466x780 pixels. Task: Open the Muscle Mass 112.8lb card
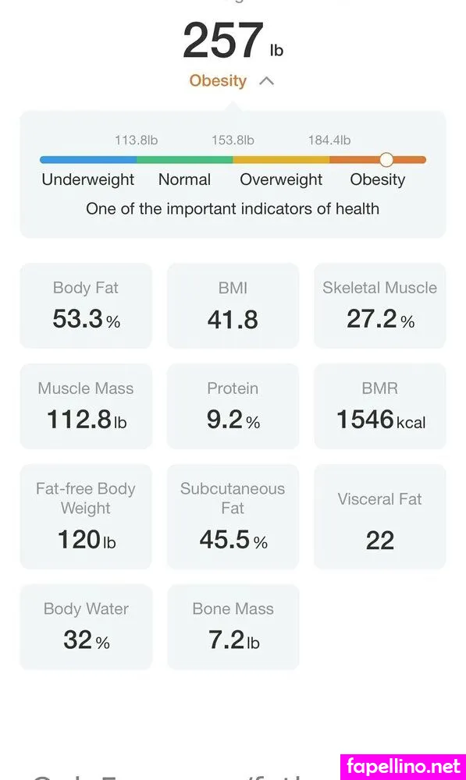click(x=86, y=406)
